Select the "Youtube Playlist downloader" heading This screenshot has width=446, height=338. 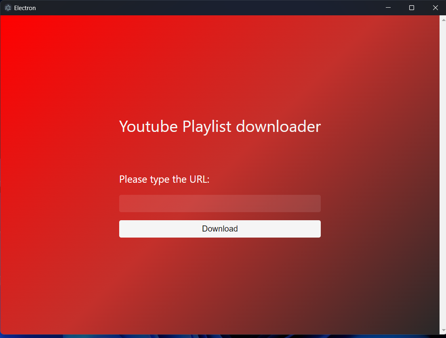coord(220,126)
